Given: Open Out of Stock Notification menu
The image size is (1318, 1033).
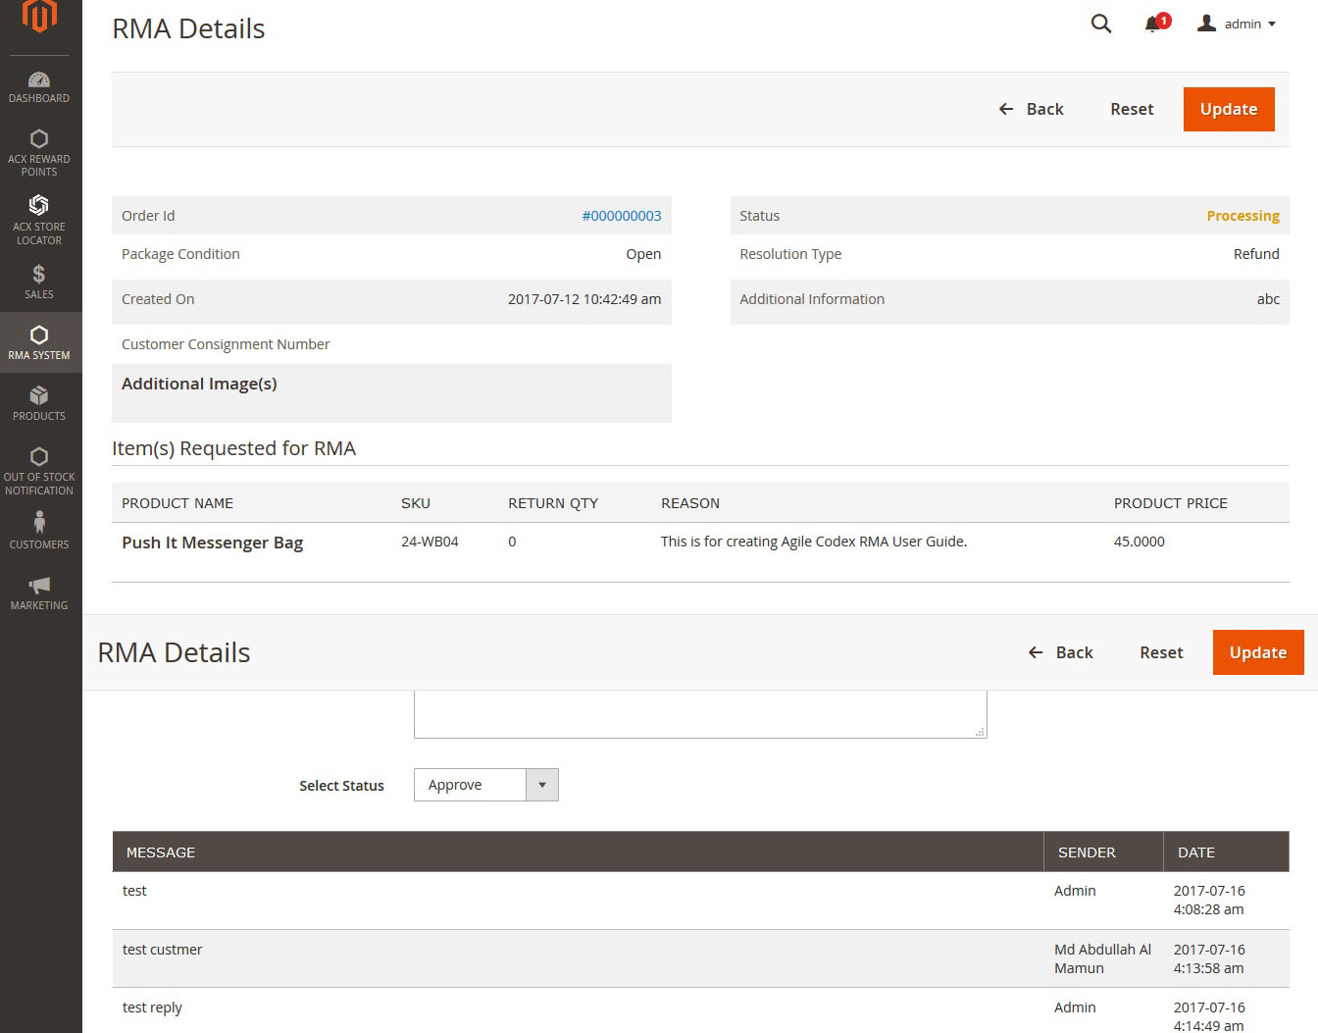Looking at the screenshot, I should click(x=39, y=470).
